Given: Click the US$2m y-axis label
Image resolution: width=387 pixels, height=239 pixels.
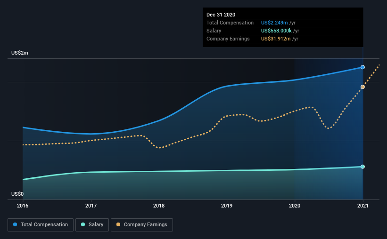Looking at the screenshot, I should point(19,53).
